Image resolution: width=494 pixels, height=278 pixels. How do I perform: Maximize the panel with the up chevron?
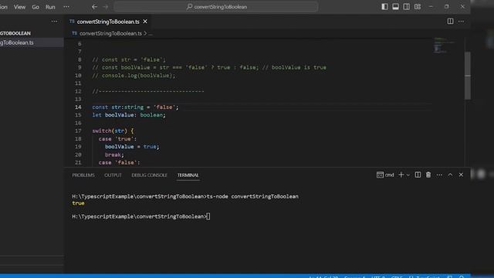450,175
